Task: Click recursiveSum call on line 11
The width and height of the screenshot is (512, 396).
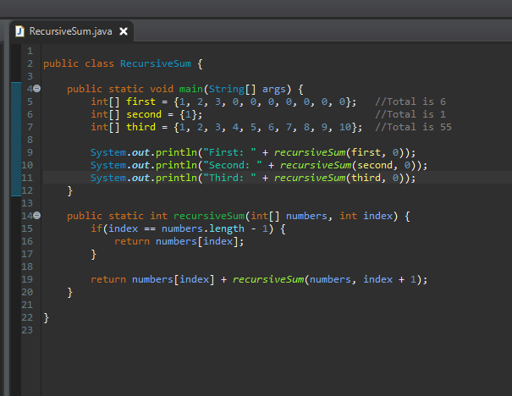Action: point(310,178)
